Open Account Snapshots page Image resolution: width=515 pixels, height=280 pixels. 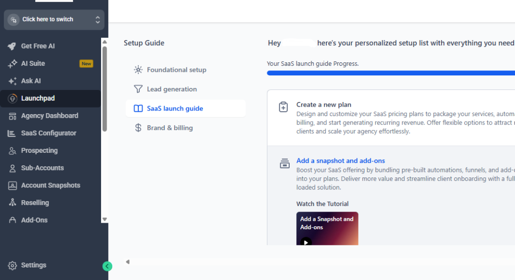pos(50,185)
